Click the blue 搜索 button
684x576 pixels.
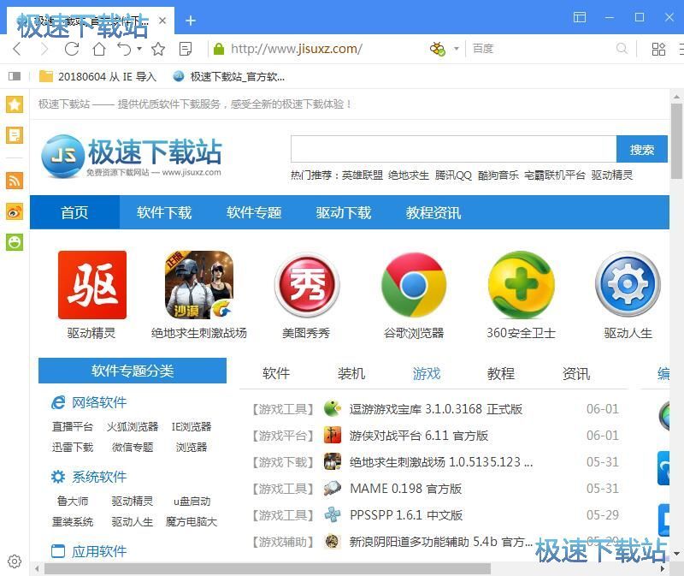coord(642,149)
